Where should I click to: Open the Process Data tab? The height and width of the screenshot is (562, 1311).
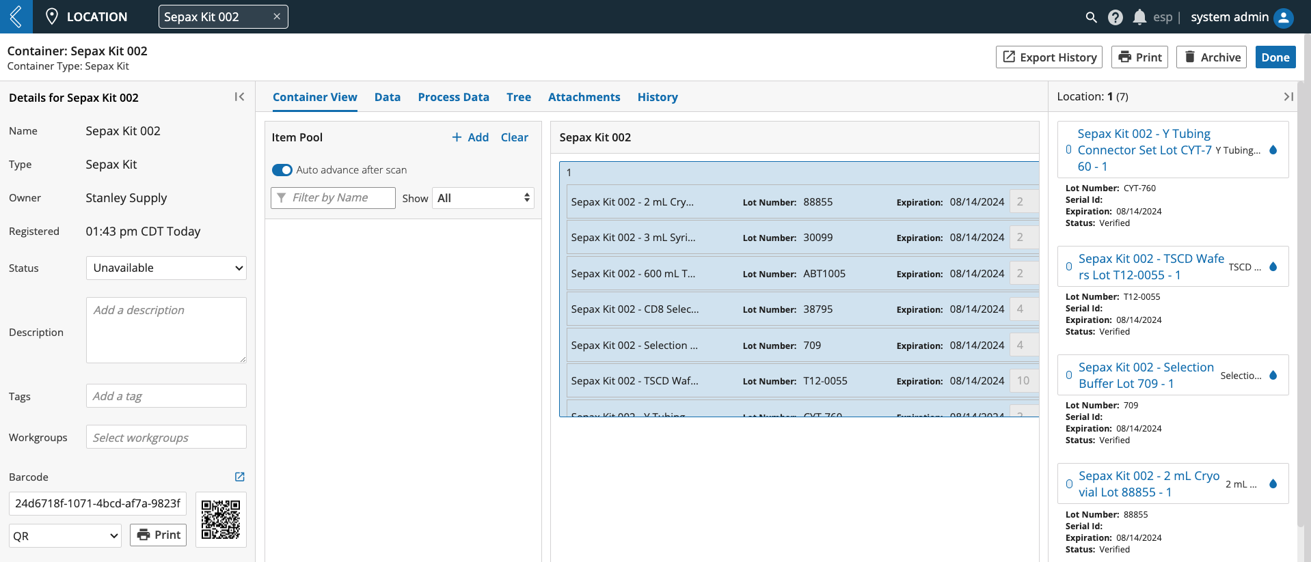(x=454, y=97)
